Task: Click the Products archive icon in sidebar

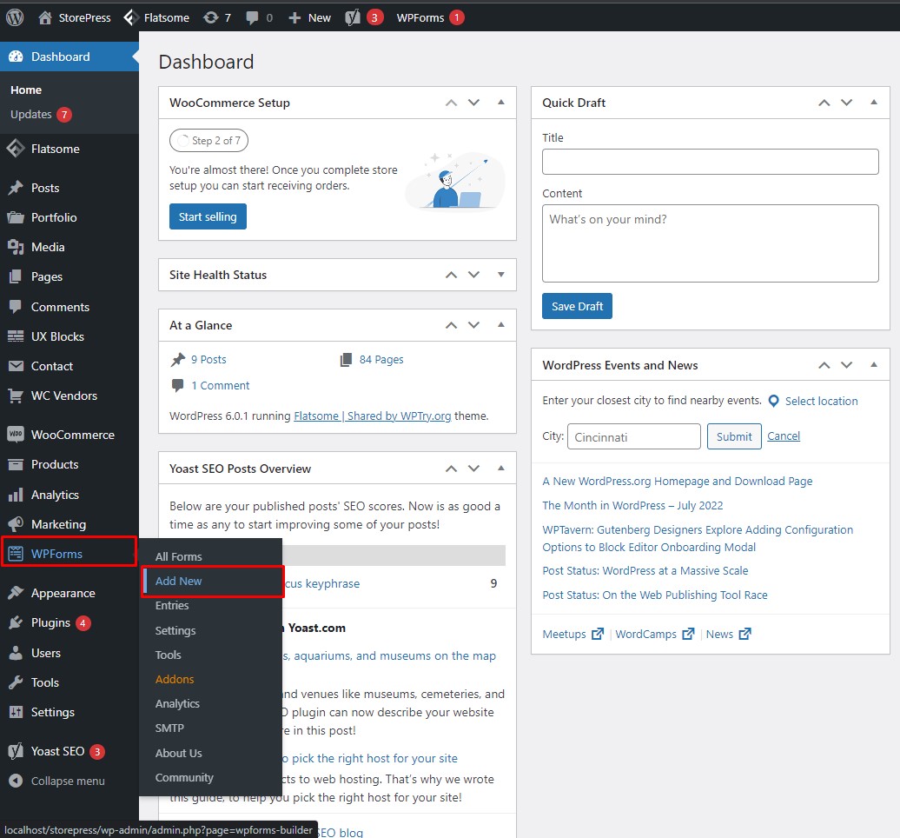Action: [x=16, y=464]
